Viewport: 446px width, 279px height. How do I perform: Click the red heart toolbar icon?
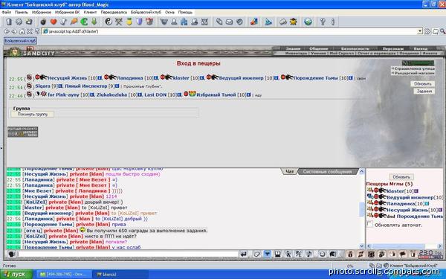click(x=54, y=22)
